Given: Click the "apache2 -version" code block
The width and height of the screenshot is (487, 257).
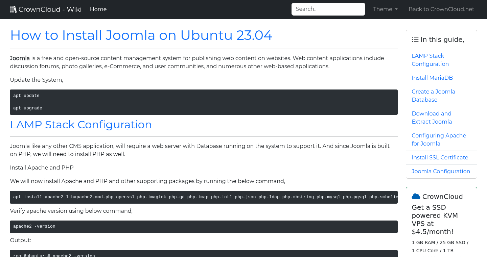Looking at the screenshot, I should pos(203,227).
